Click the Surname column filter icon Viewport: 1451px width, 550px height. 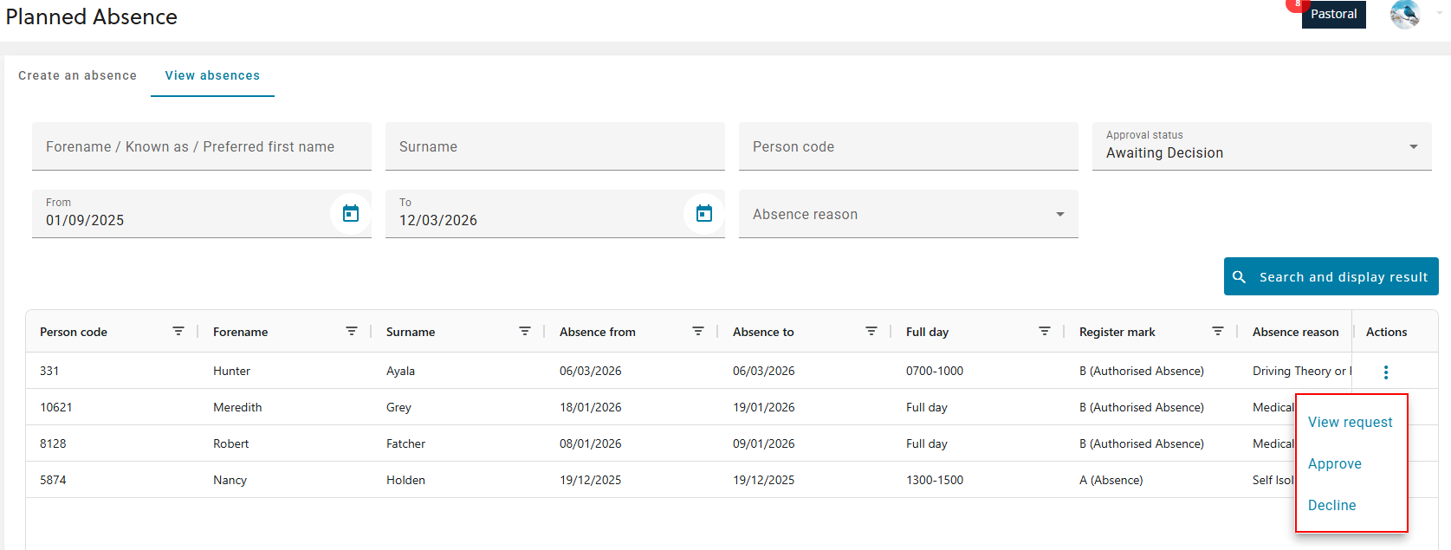(x=525, y=332)
